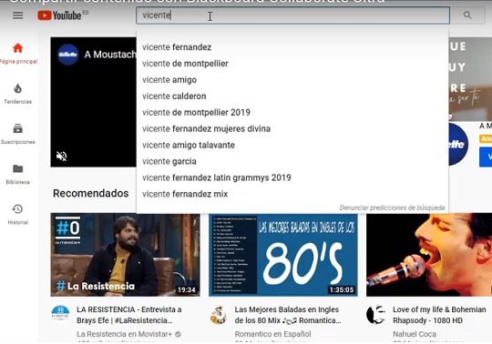Open Historial in sidebar
This screenshot has height=344, width=492.
(x=18, y=214)
